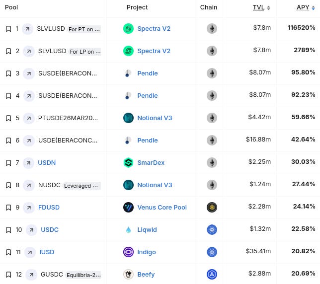Click SmarDex logo icon
This screenshot has height=284, width=320.
128,163
